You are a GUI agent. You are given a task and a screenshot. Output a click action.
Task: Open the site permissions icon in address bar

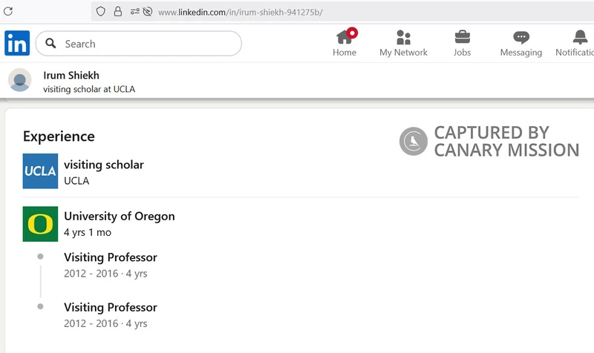pyautogui.click(x=134, y=12)
